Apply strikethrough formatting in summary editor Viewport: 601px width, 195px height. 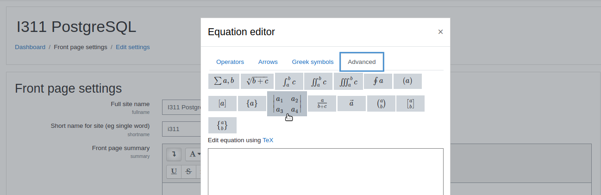click(x=188, y=171)
